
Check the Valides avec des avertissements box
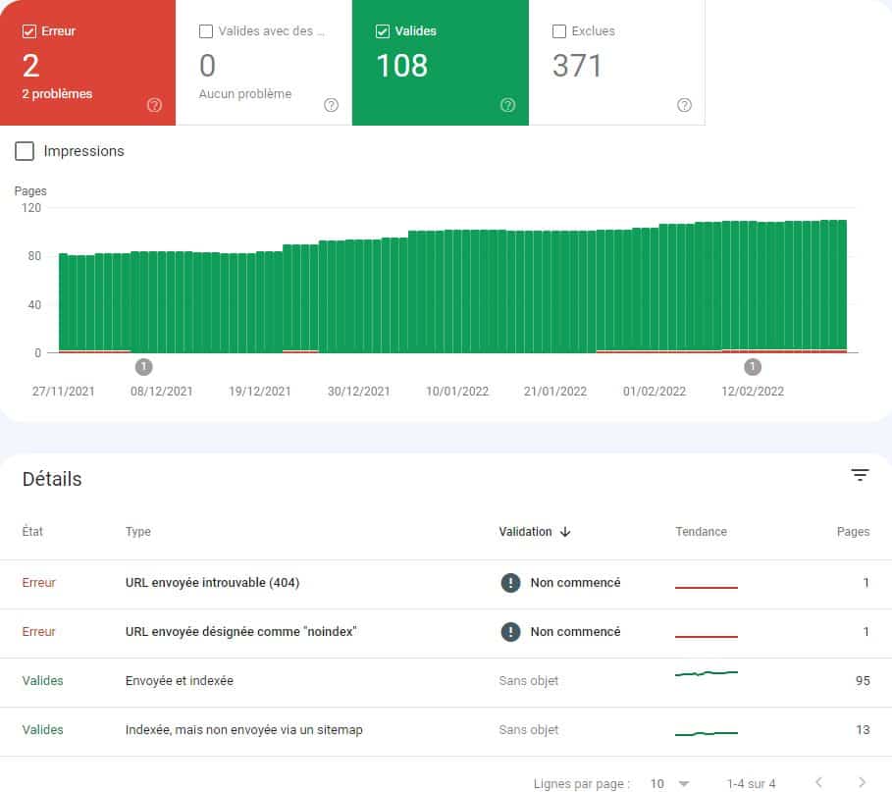click(x=206, y=30)
